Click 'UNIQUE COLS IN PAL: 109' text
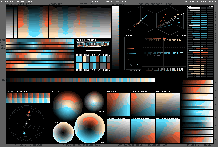 (x=16, y=1)
